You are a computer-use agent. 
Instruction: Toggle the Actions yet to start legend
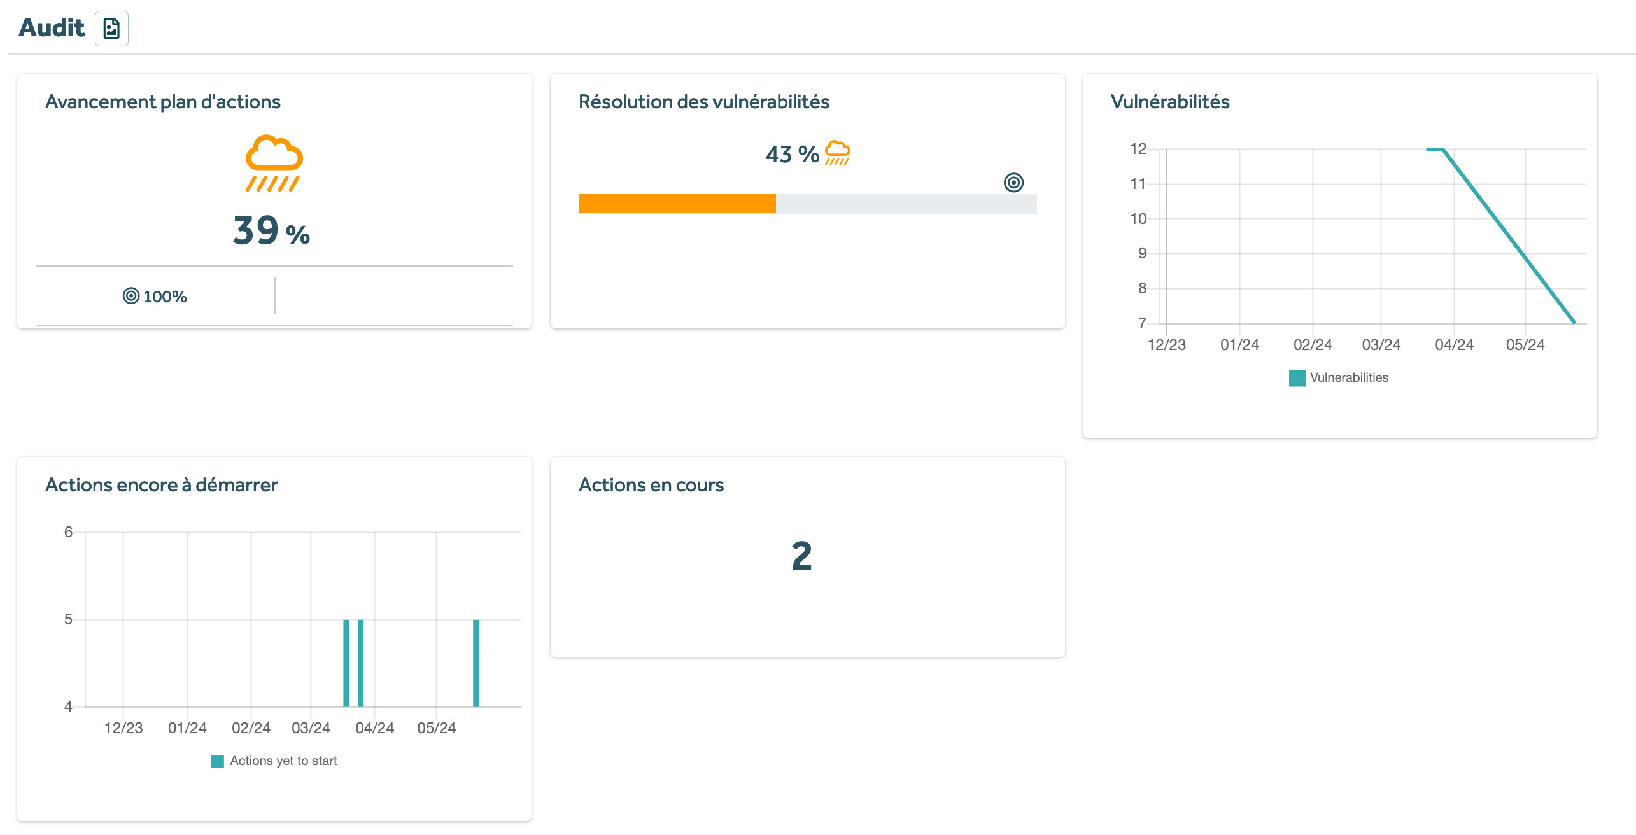click(x=283, y=761)
